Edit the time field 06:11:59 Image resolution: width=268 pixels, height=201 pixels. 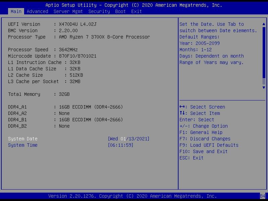(121, 145)
